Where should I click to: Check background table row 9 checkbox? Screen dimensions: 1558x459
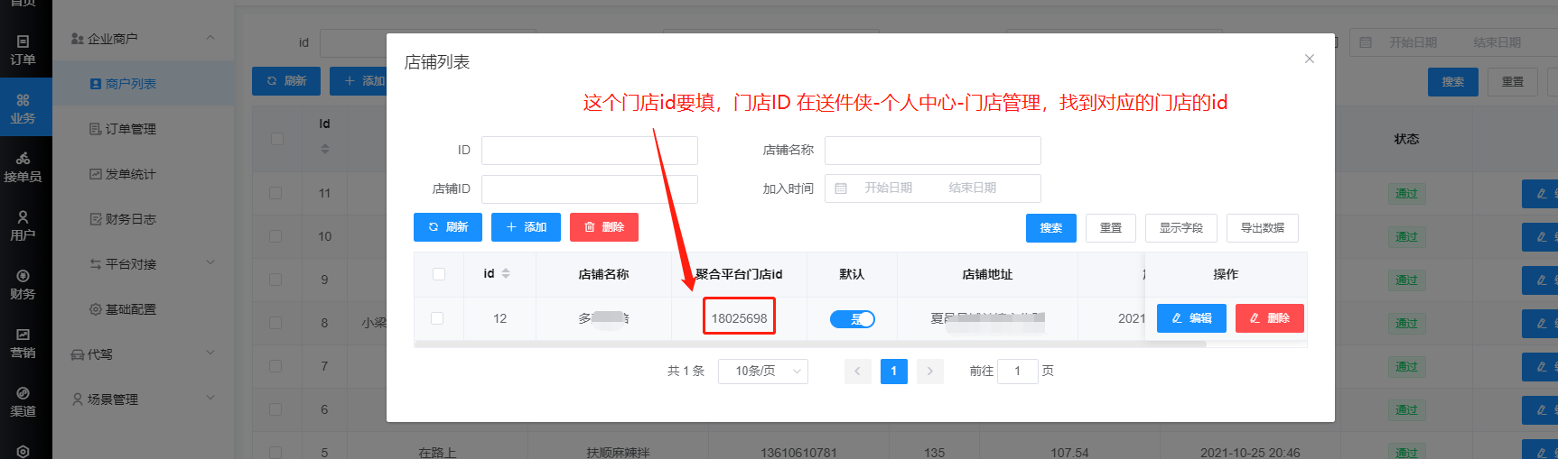275,280
